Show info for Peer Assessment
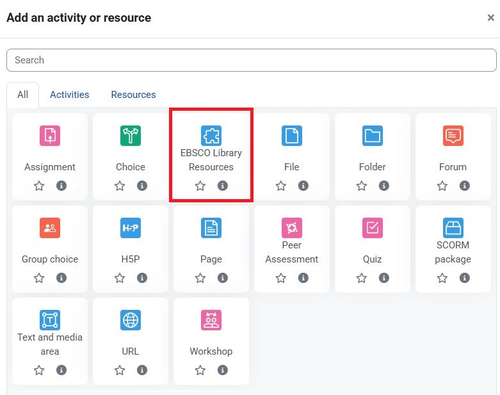 point(303,278)
